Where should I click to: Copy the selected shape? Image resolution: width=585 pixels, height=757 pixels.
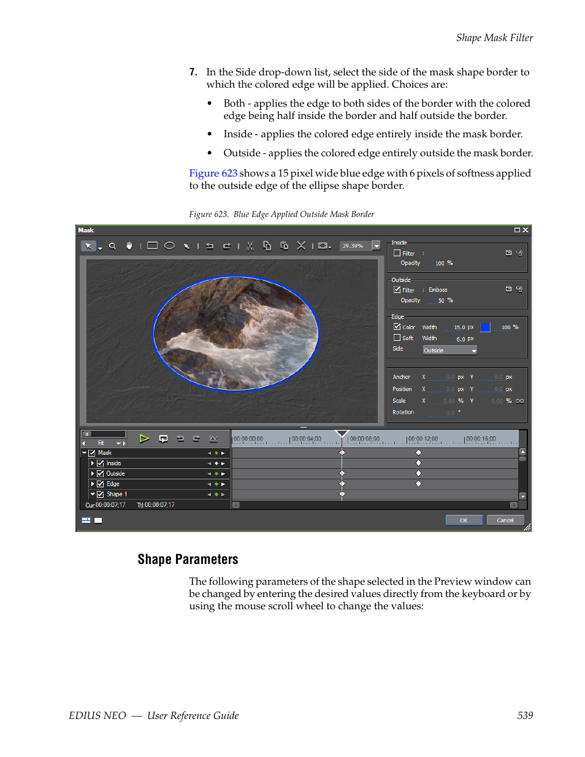(267, 246)
